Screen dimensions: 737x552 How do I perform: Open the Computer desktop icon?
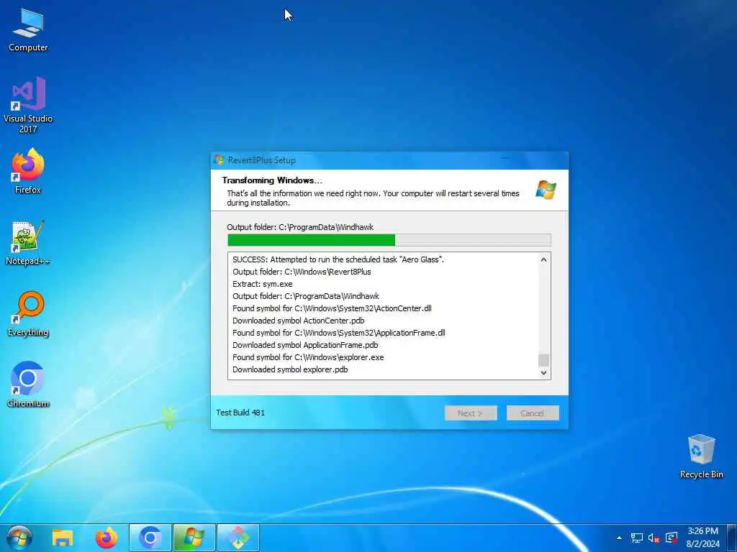(28, 30)
